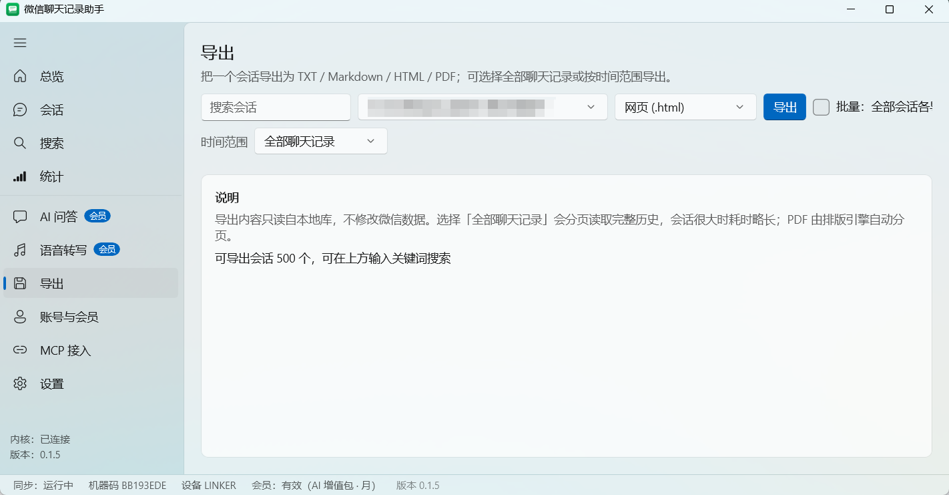Open the 全部聊天记录 time range dropdown
This screenshot has width=949, height=495.
point(321,141)
